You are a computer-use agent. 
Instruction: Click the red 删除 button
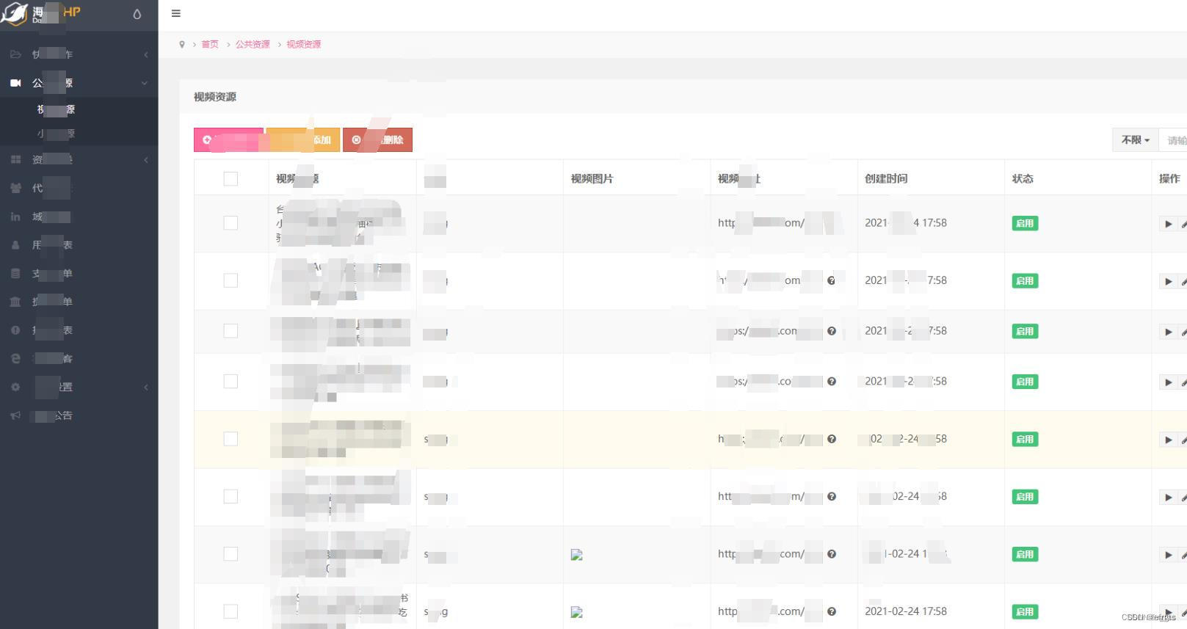[x=377, y=139]
